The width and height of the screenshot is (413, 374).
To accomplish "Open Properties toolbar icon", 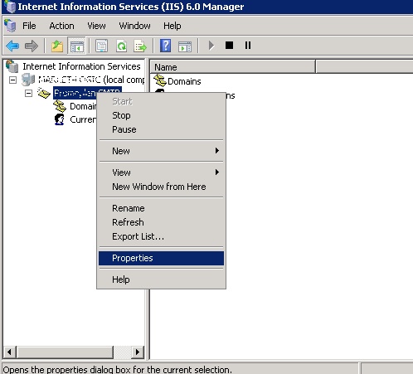I will click(102, 46).
